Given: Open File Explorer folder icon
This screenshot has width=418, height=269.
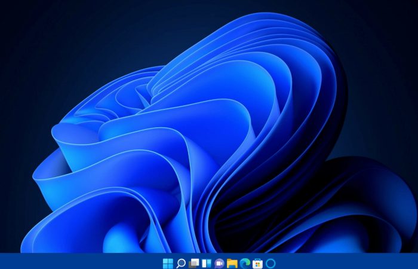Looking at the screenshot, I should [232, 264].
